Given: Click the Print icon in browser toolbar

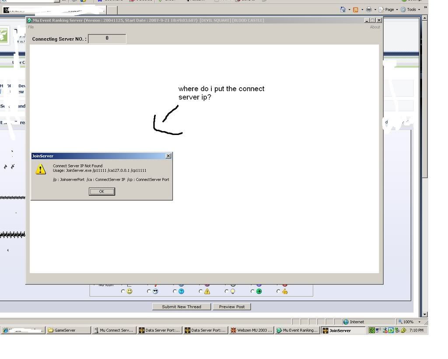Looking at the screenshot, I should point(368,10).
